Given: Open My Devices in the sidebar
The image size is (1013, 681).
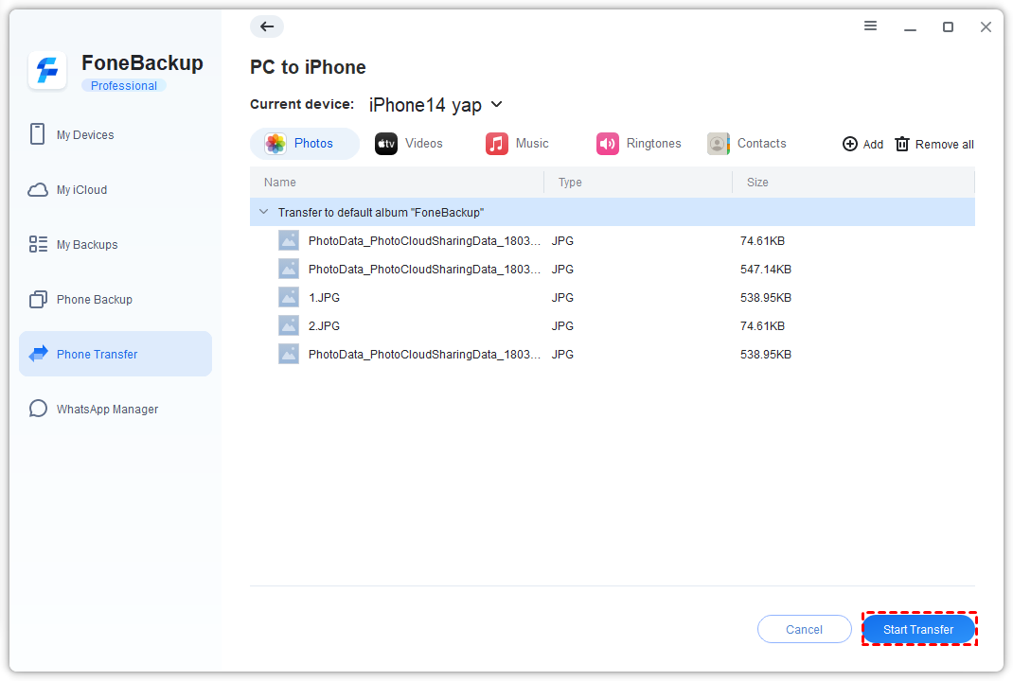Looking at the screenshot, I should (116, 134).
